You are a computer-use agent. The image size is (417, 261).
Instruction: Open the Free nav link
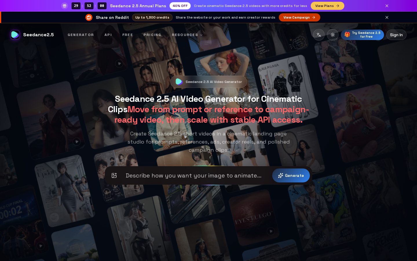point(128,35)
